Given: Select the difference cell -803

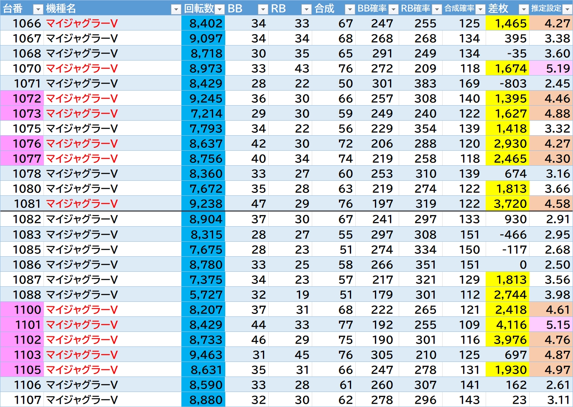Looking at the screenshot, I should pyautogui.click(x=507, y=83).
